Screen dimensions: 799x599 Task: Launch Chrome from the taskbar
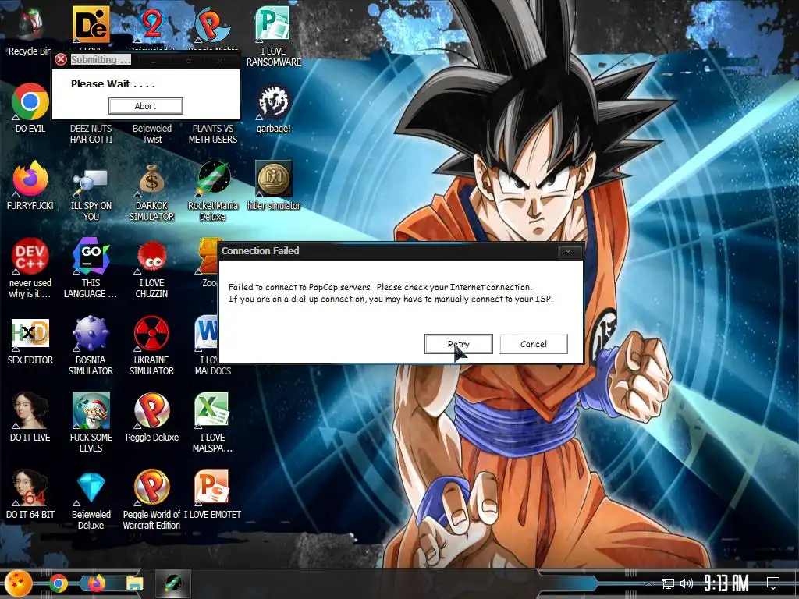pos(58,583)
